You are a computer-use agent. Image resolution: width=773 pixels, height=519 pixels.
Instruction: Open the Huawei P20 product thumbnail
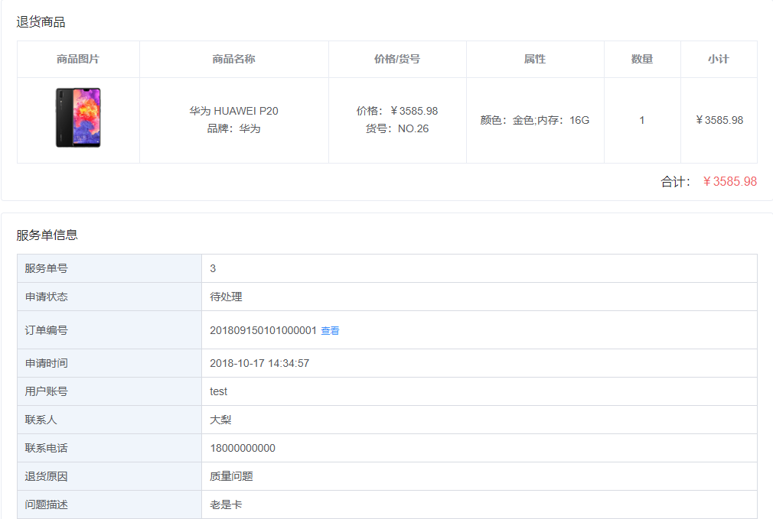coord(78,118)
